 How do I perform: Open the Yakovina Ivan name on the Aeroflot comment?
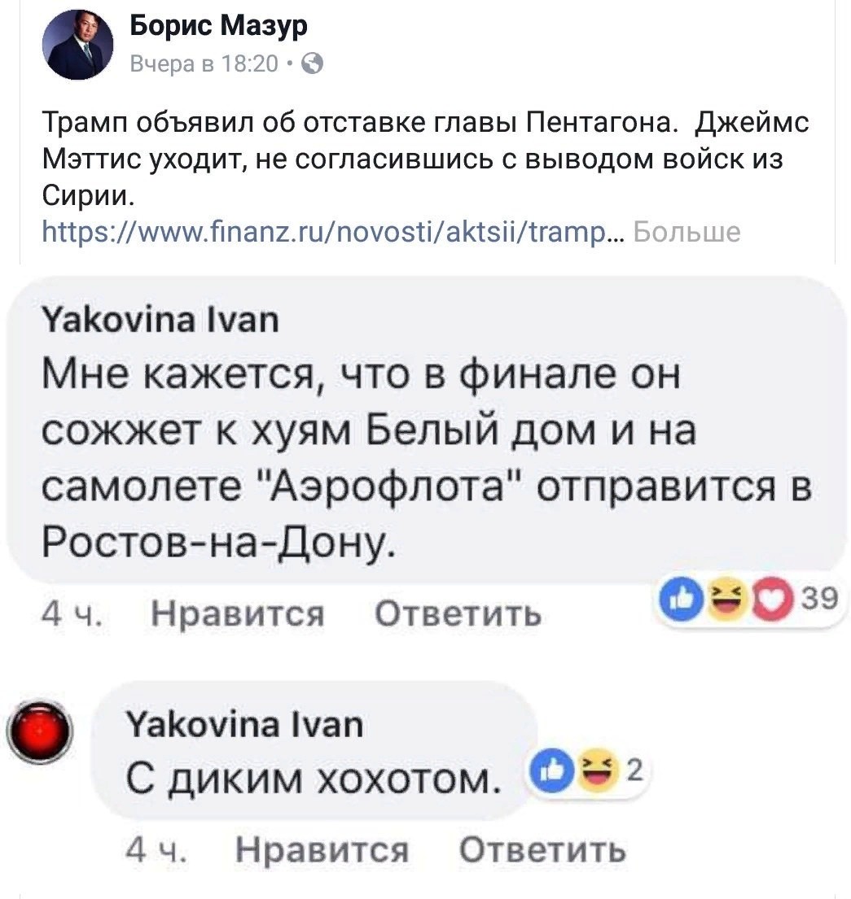click(158, 321)
